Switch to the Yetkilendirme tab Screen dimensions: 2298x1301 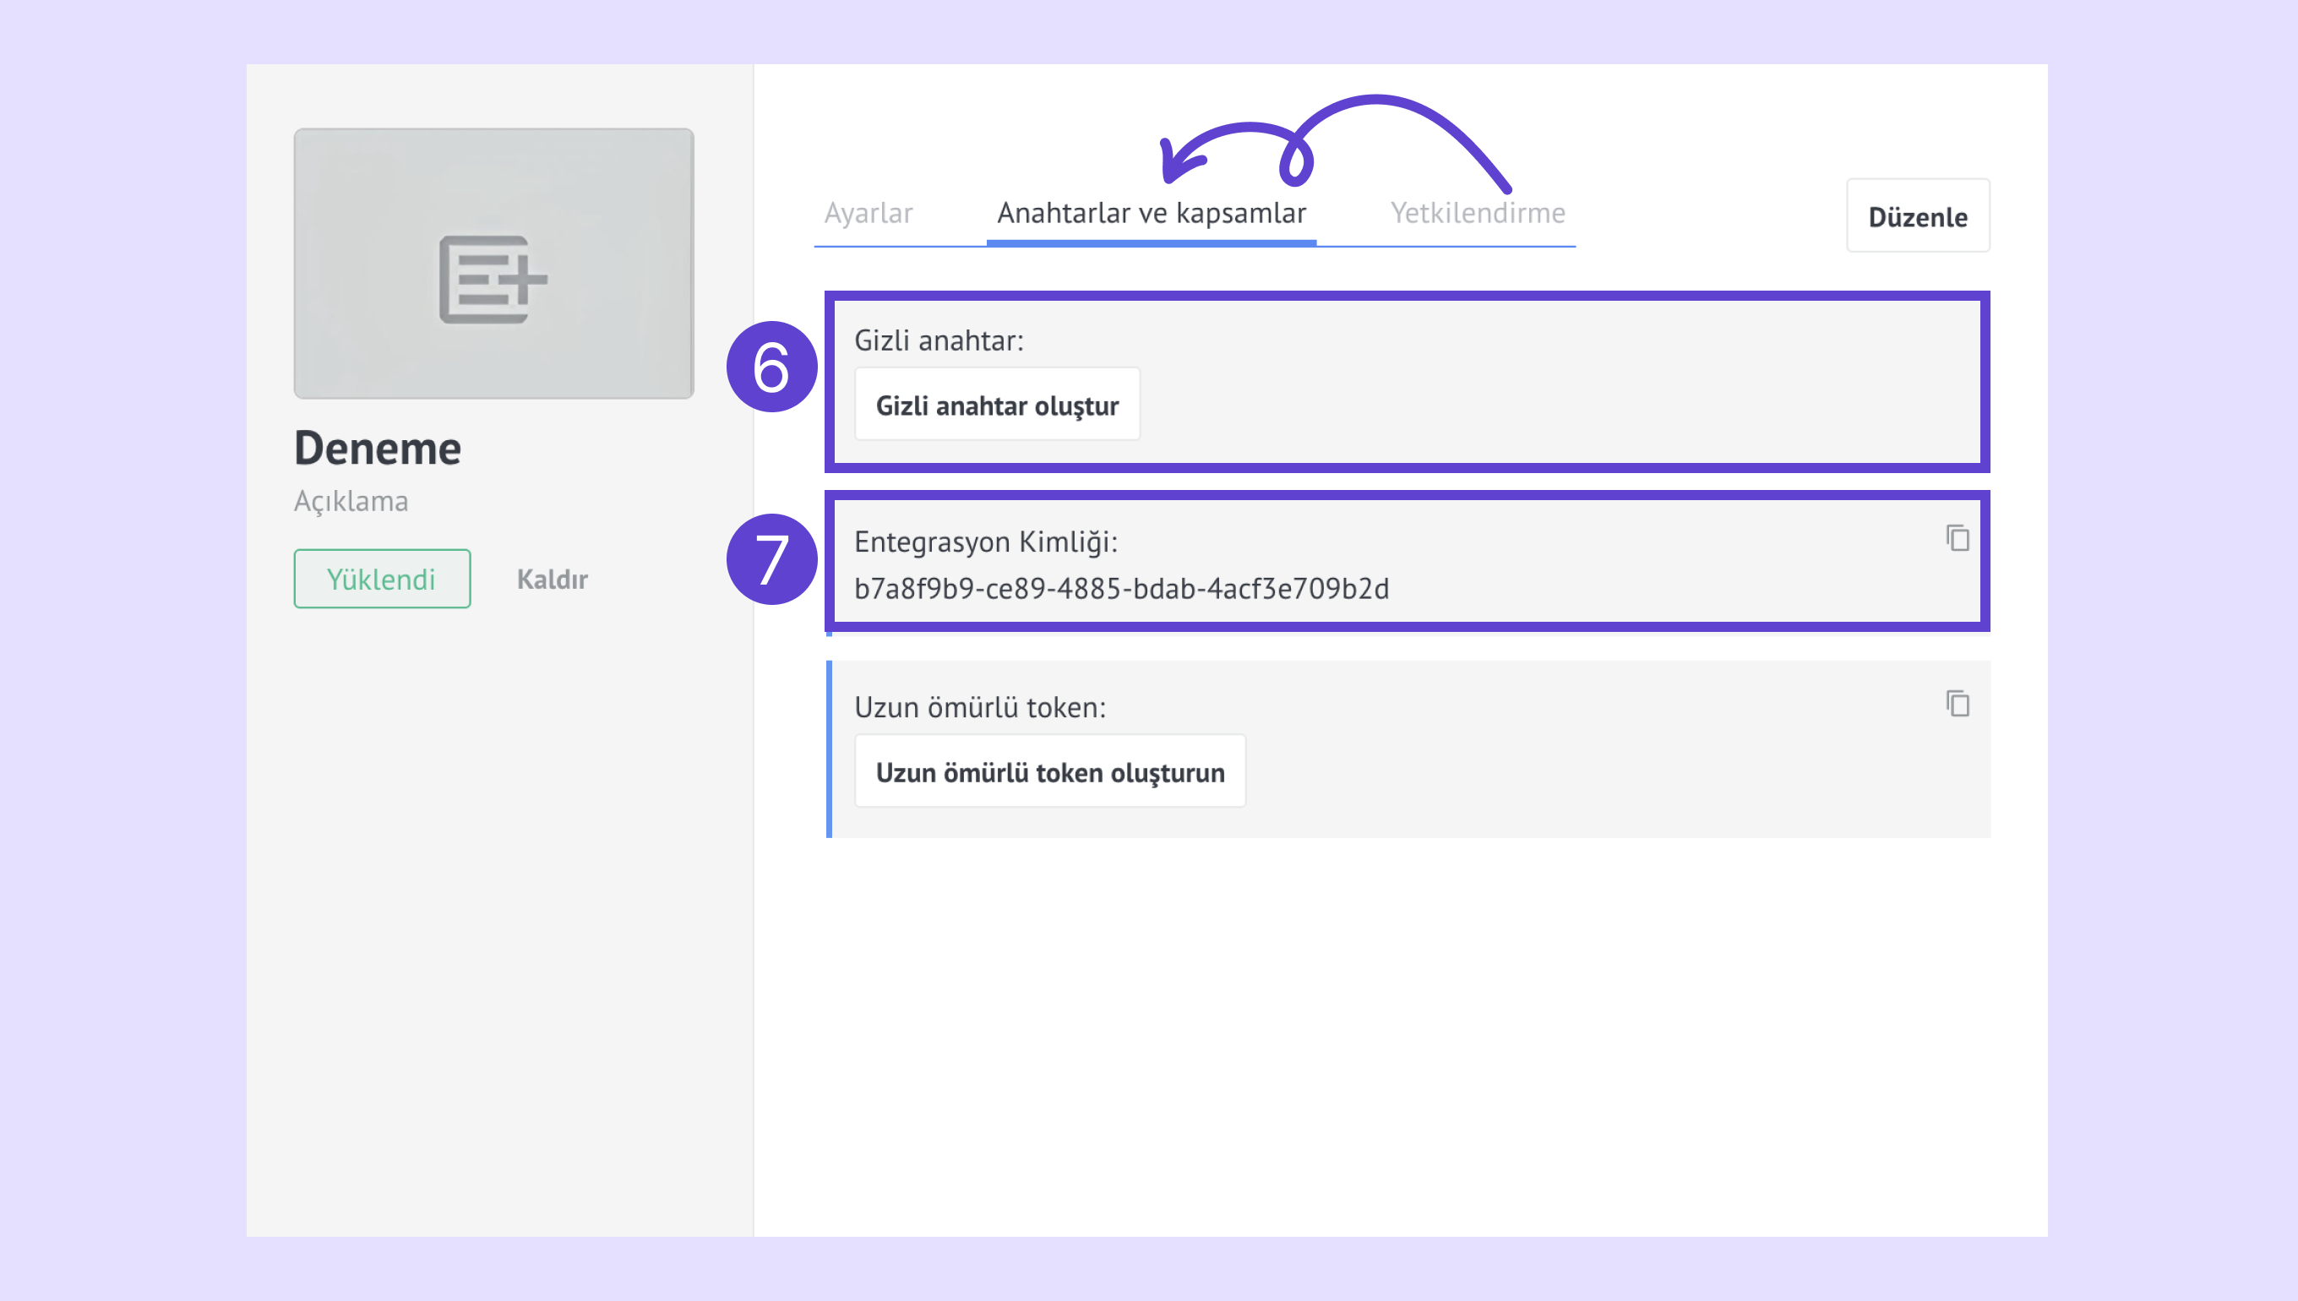coord(1477,214)
